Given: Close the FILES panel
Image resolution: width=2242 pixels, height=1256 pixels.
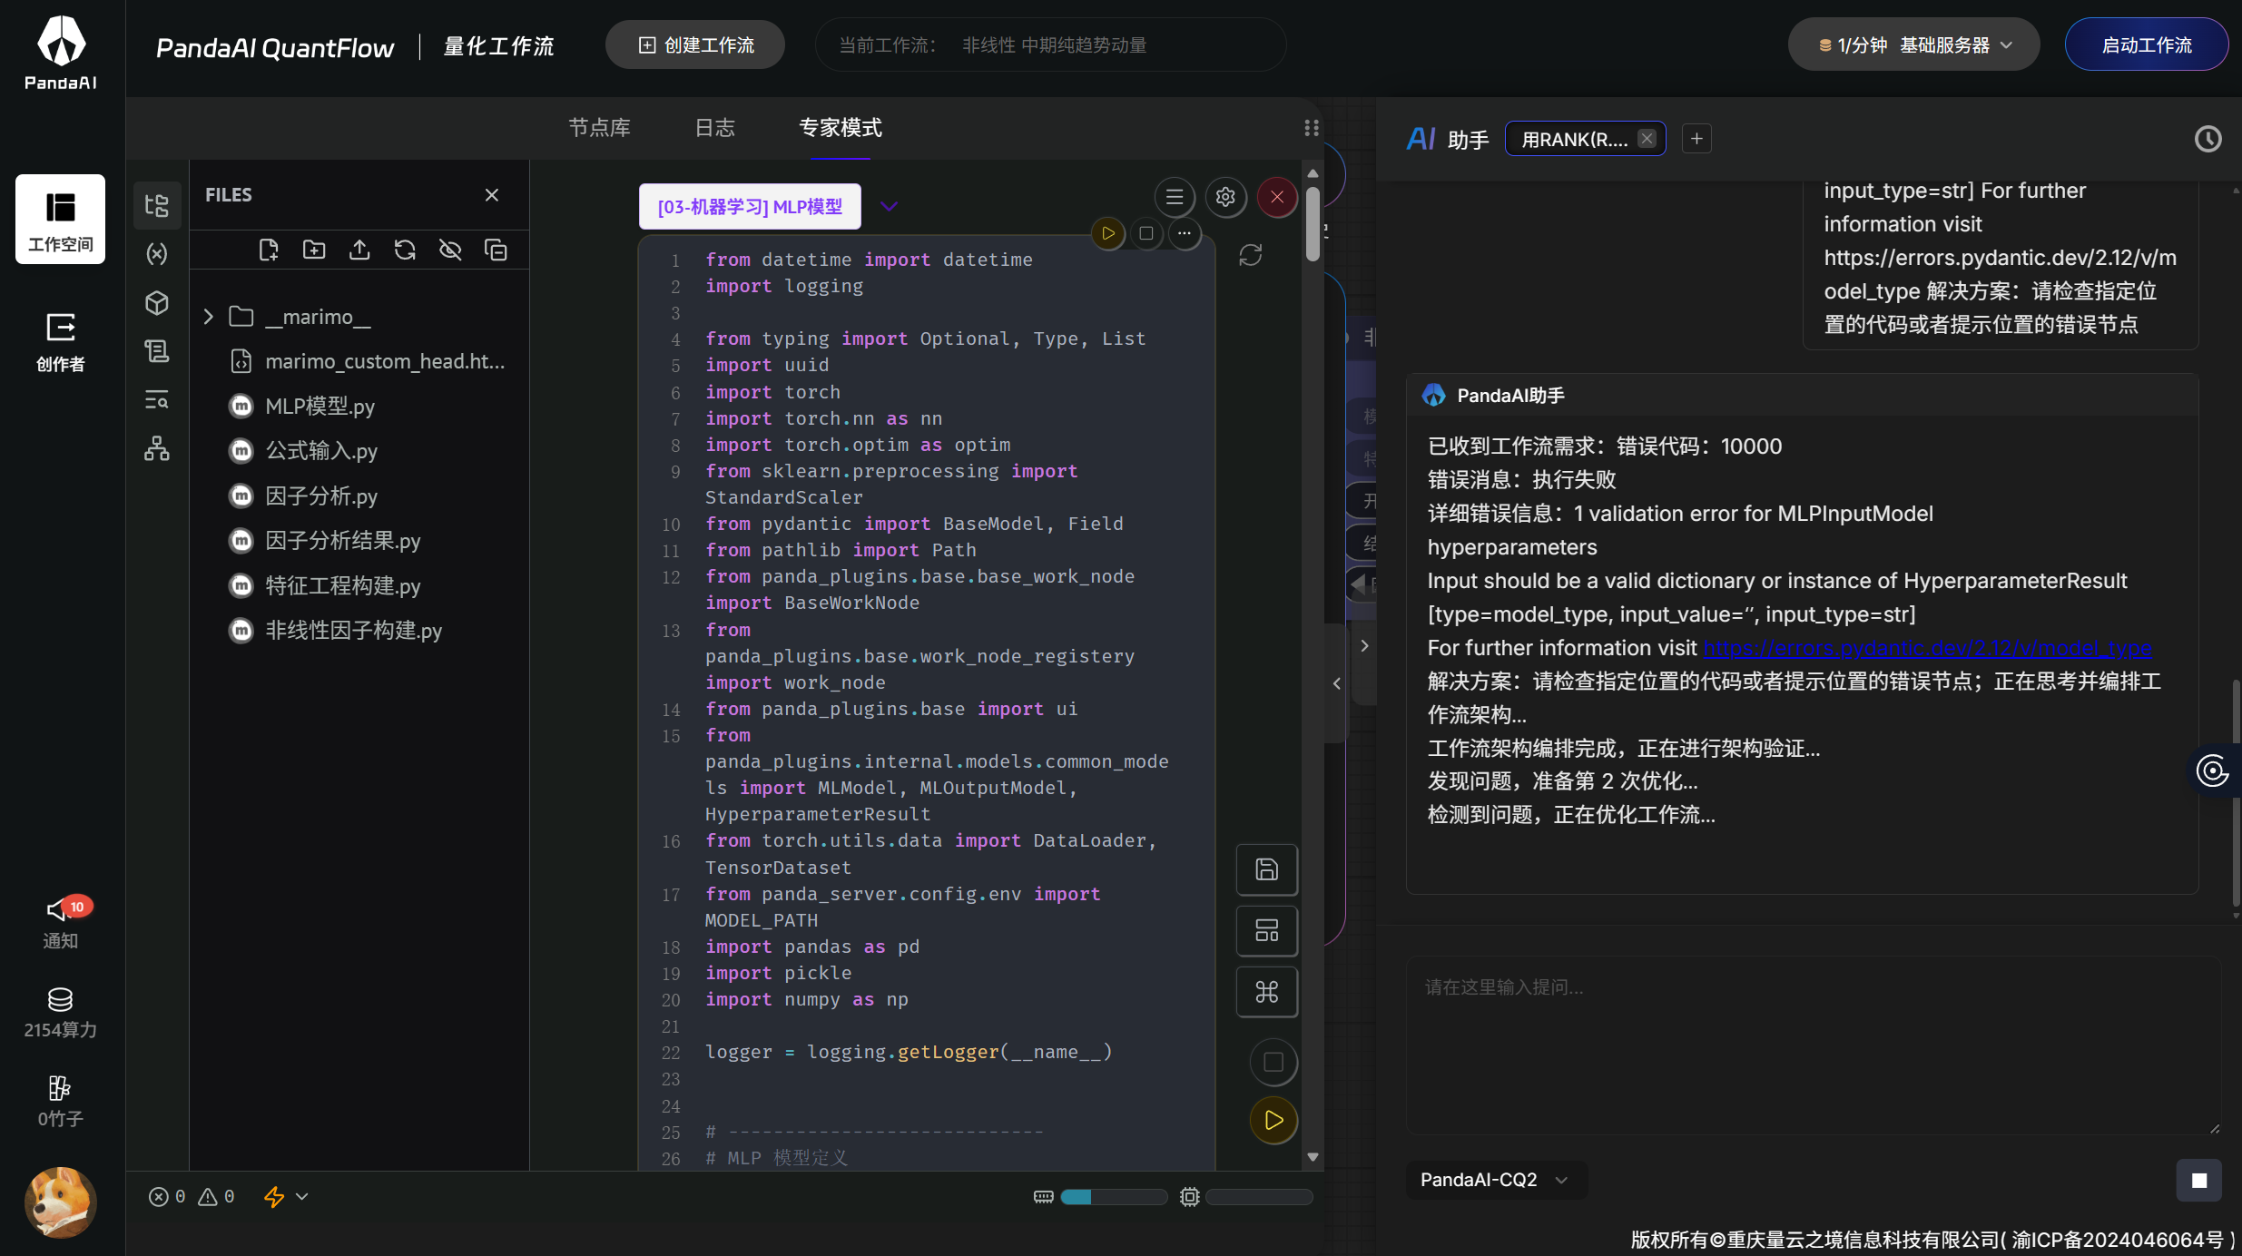Looking at the screenshot, I should click(x=492, y=195).
